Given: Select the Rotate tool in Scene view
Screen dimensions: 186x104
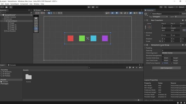Looking at the screenshot, I should (x=36, y=23).
